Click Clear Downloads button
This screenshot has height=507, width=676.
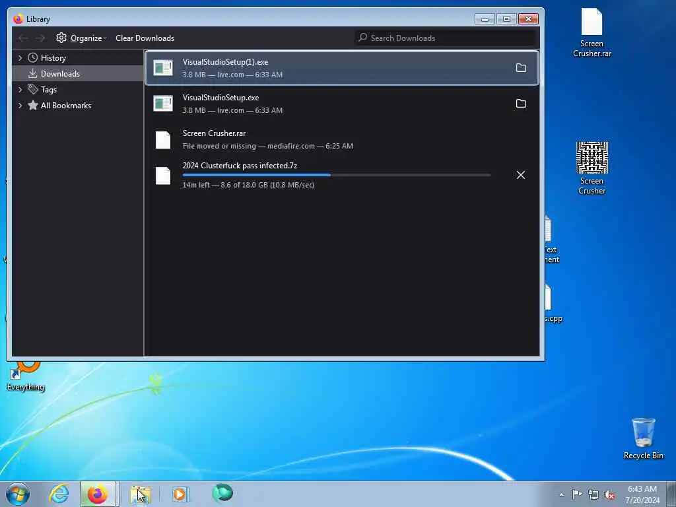coord(145,38)
